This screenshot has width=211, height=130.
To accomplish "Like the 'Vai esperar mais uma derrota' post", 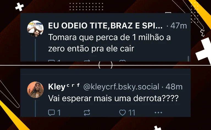I will tap(123, 112).
